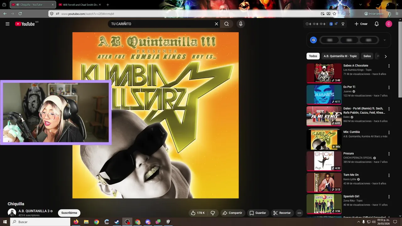Click the taskbar Buscar search box
This screenshot has height=226, width=402.
point(40,222)
